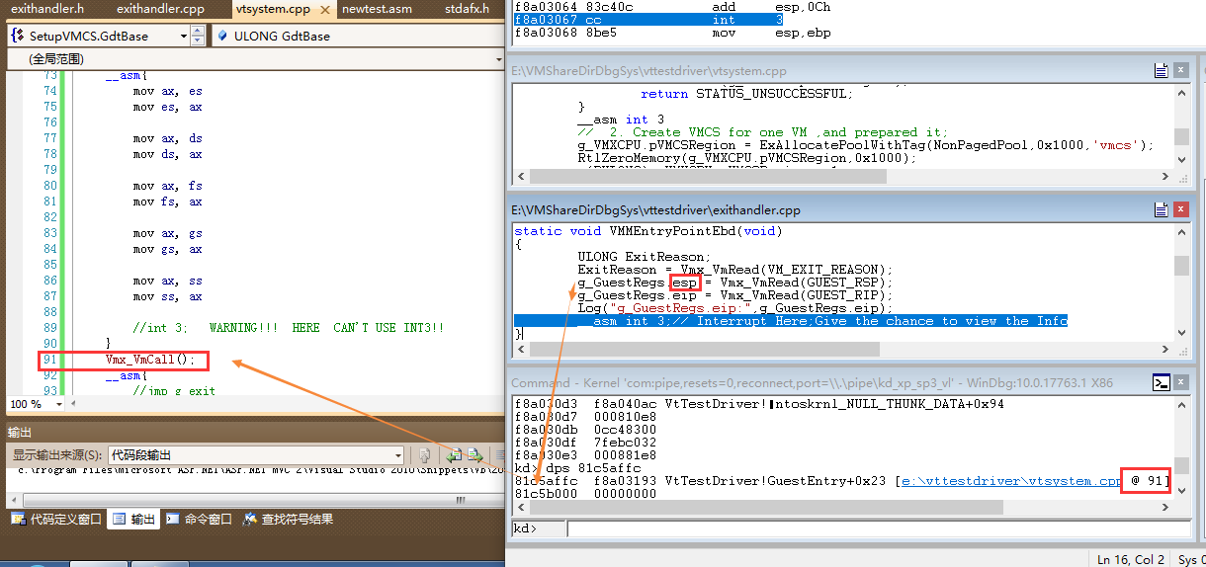Open the ULONG GdtBase member dropdown
Image resolution: width=1206 pixels, height=567 pixels.
coord(358,36)
